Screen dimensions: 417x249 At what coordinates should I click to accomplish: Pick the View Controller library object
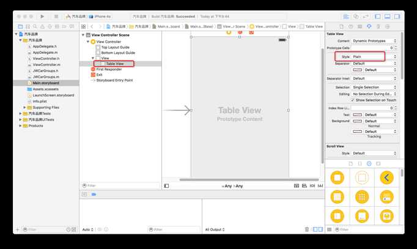[337, 177]
